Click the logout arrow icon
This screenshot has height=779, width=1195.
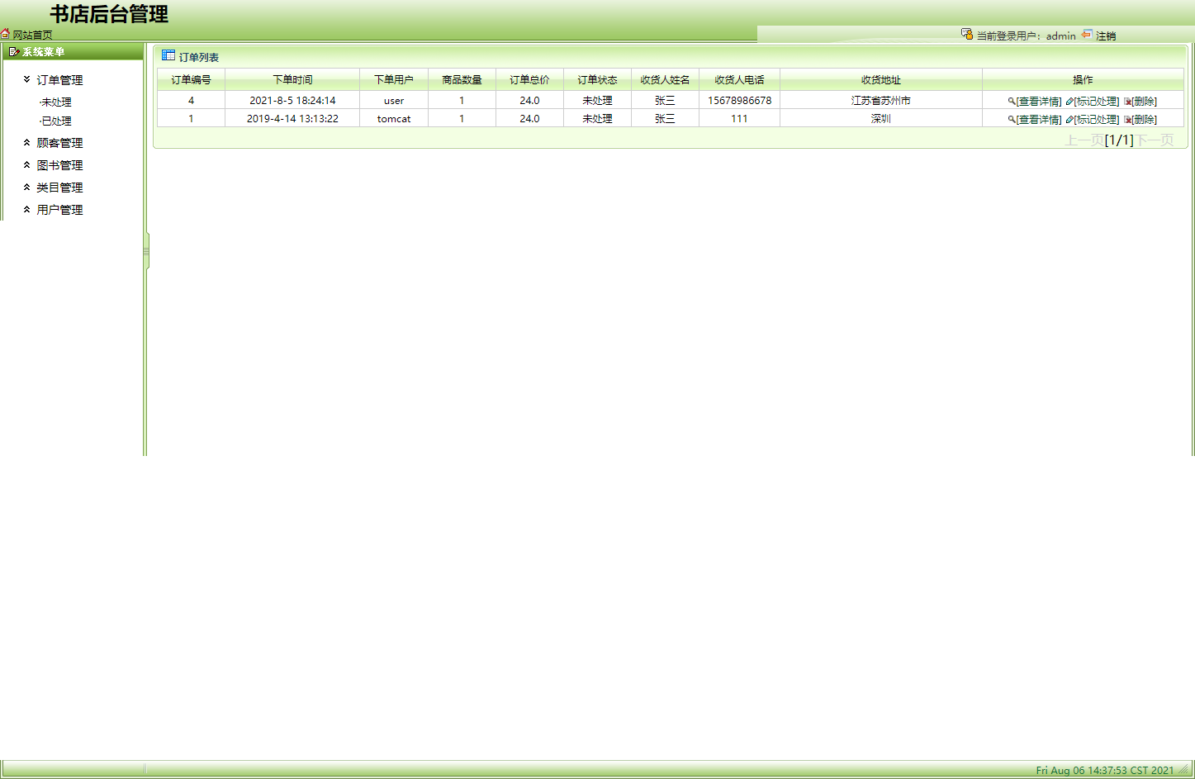pyautogui.click(x=1087, y=34)
